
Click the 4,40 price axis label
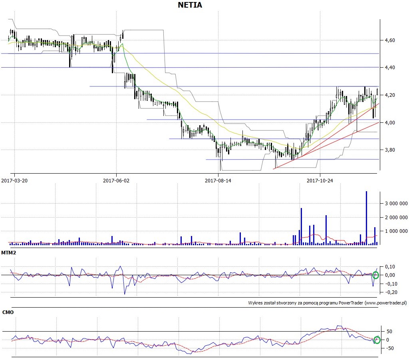pos(390,68)
